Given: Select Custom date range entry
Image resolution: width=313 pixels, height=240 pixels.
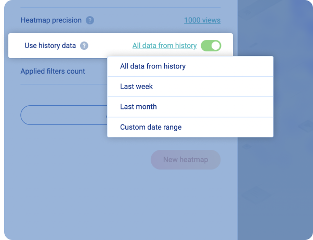Looking at the screenshot, I should pyautogui.click(x=190, y=127).
